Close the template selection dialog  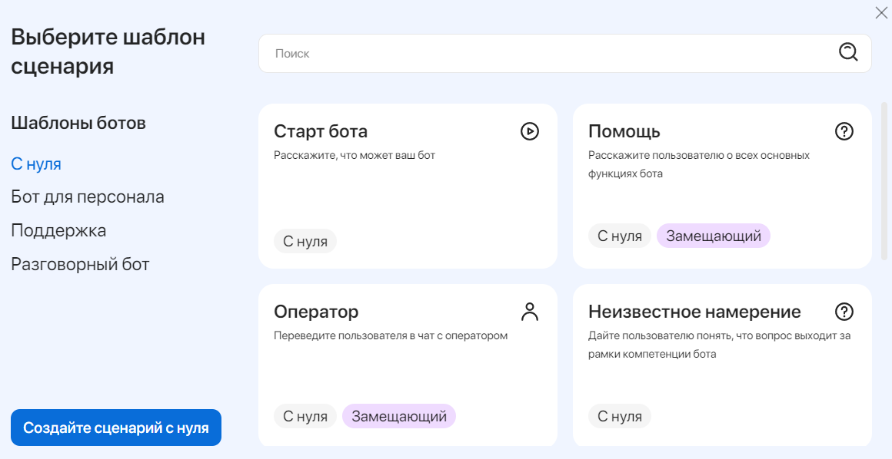[881, 12]
